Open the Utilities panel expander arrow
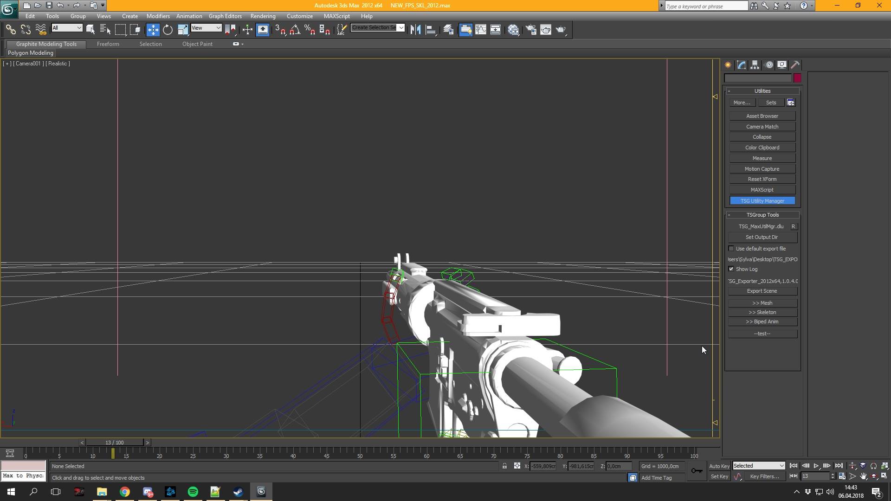The width and height of the screenshot is (891, 501). tap(729, 90)
